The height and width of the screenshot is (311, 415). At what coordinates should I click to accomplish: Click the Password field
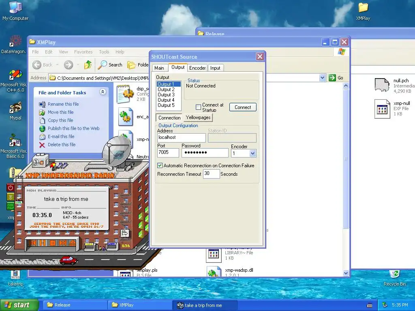click(205, 153)
